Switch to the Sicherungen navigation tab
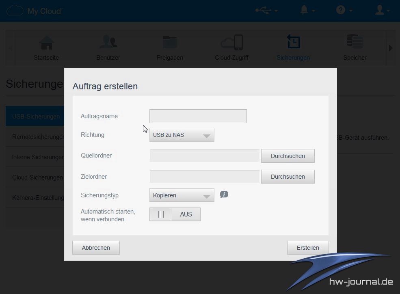The image size is (400, 294). coord(293,48)
